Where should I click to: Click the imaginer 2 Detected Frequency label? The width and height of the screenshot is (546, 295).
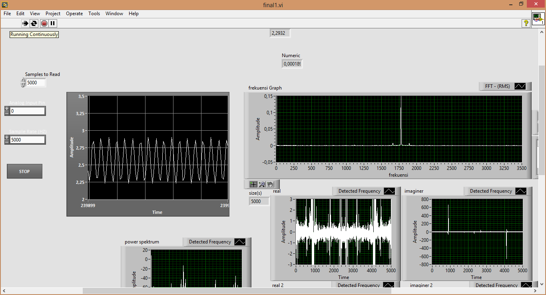point(496,285)
